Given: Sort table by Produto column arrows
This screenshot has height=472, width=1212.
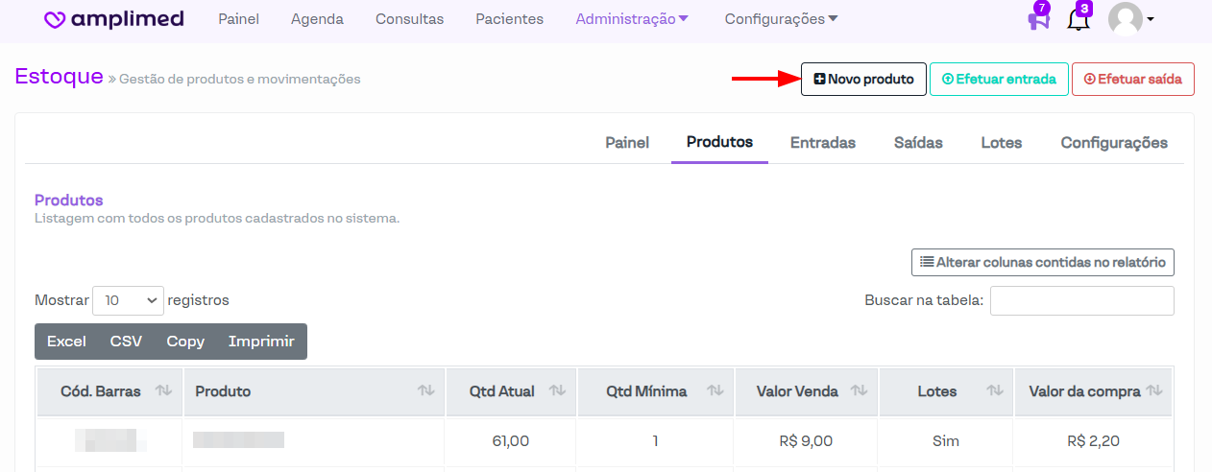Looking at the screenshot, I should click(425, 391).
